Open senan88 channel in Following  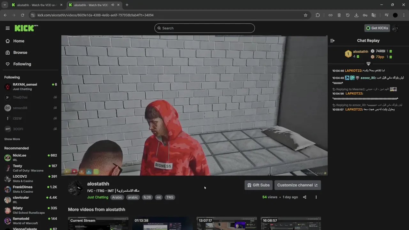[x=31, y=108]
